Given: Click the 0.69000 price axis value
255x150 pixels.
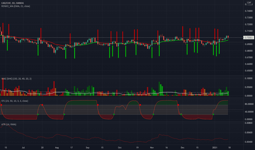Looking at the screenshot, I should 249,44.
